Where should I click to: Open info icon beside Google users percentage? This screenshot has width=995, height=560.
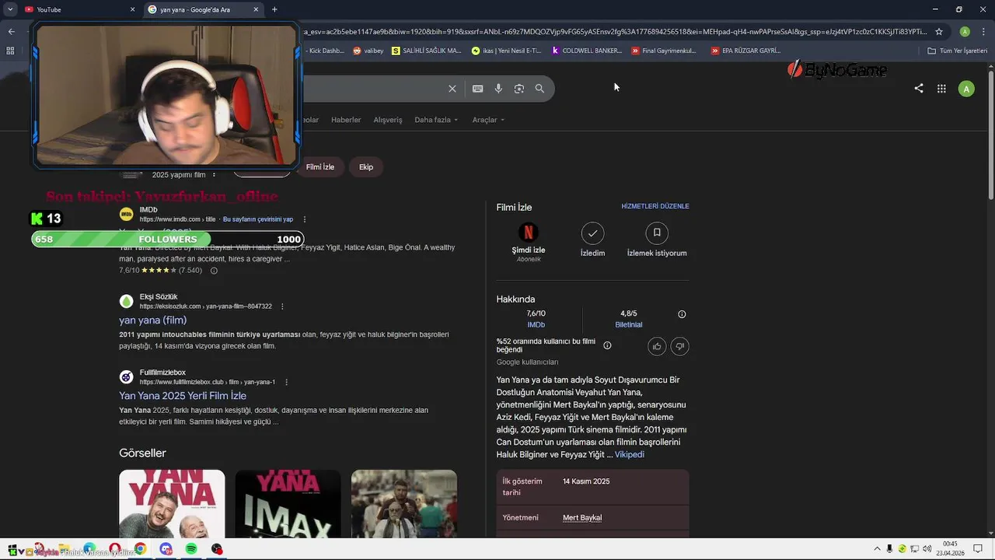tap(607, 345)
